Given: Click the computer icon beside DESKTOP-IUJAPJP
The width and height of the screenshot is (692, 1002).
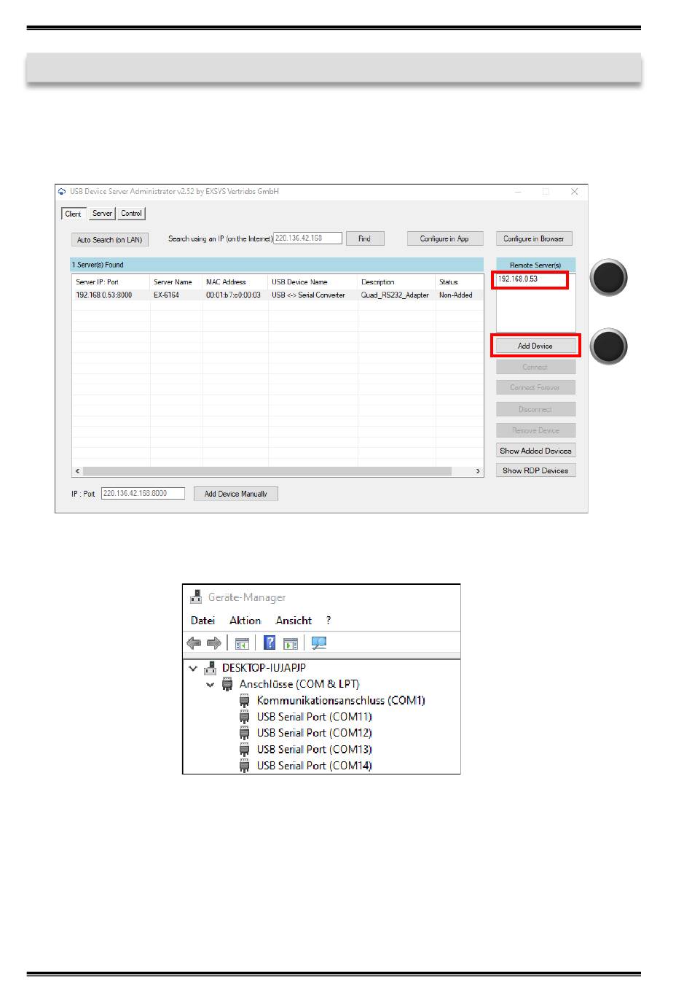Looking at the screenshot, I should (x=211, y=667).
